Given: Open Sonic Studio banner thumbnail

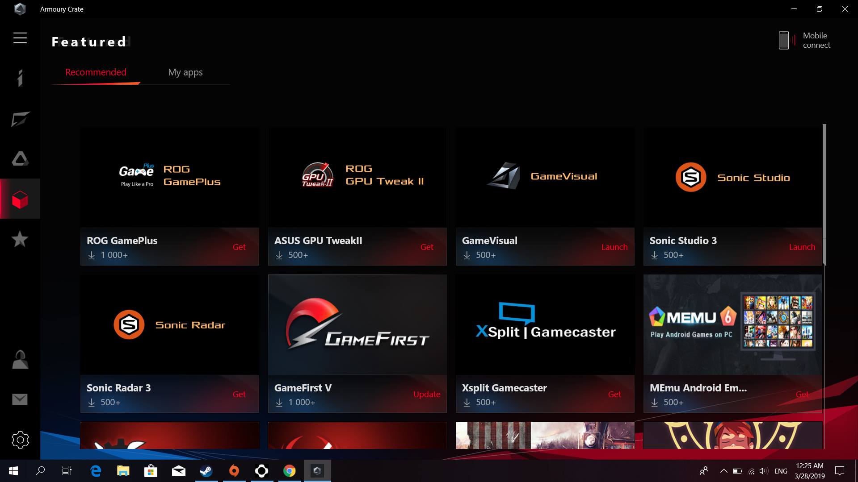Looking at the screenshot, I should [733, 177].
